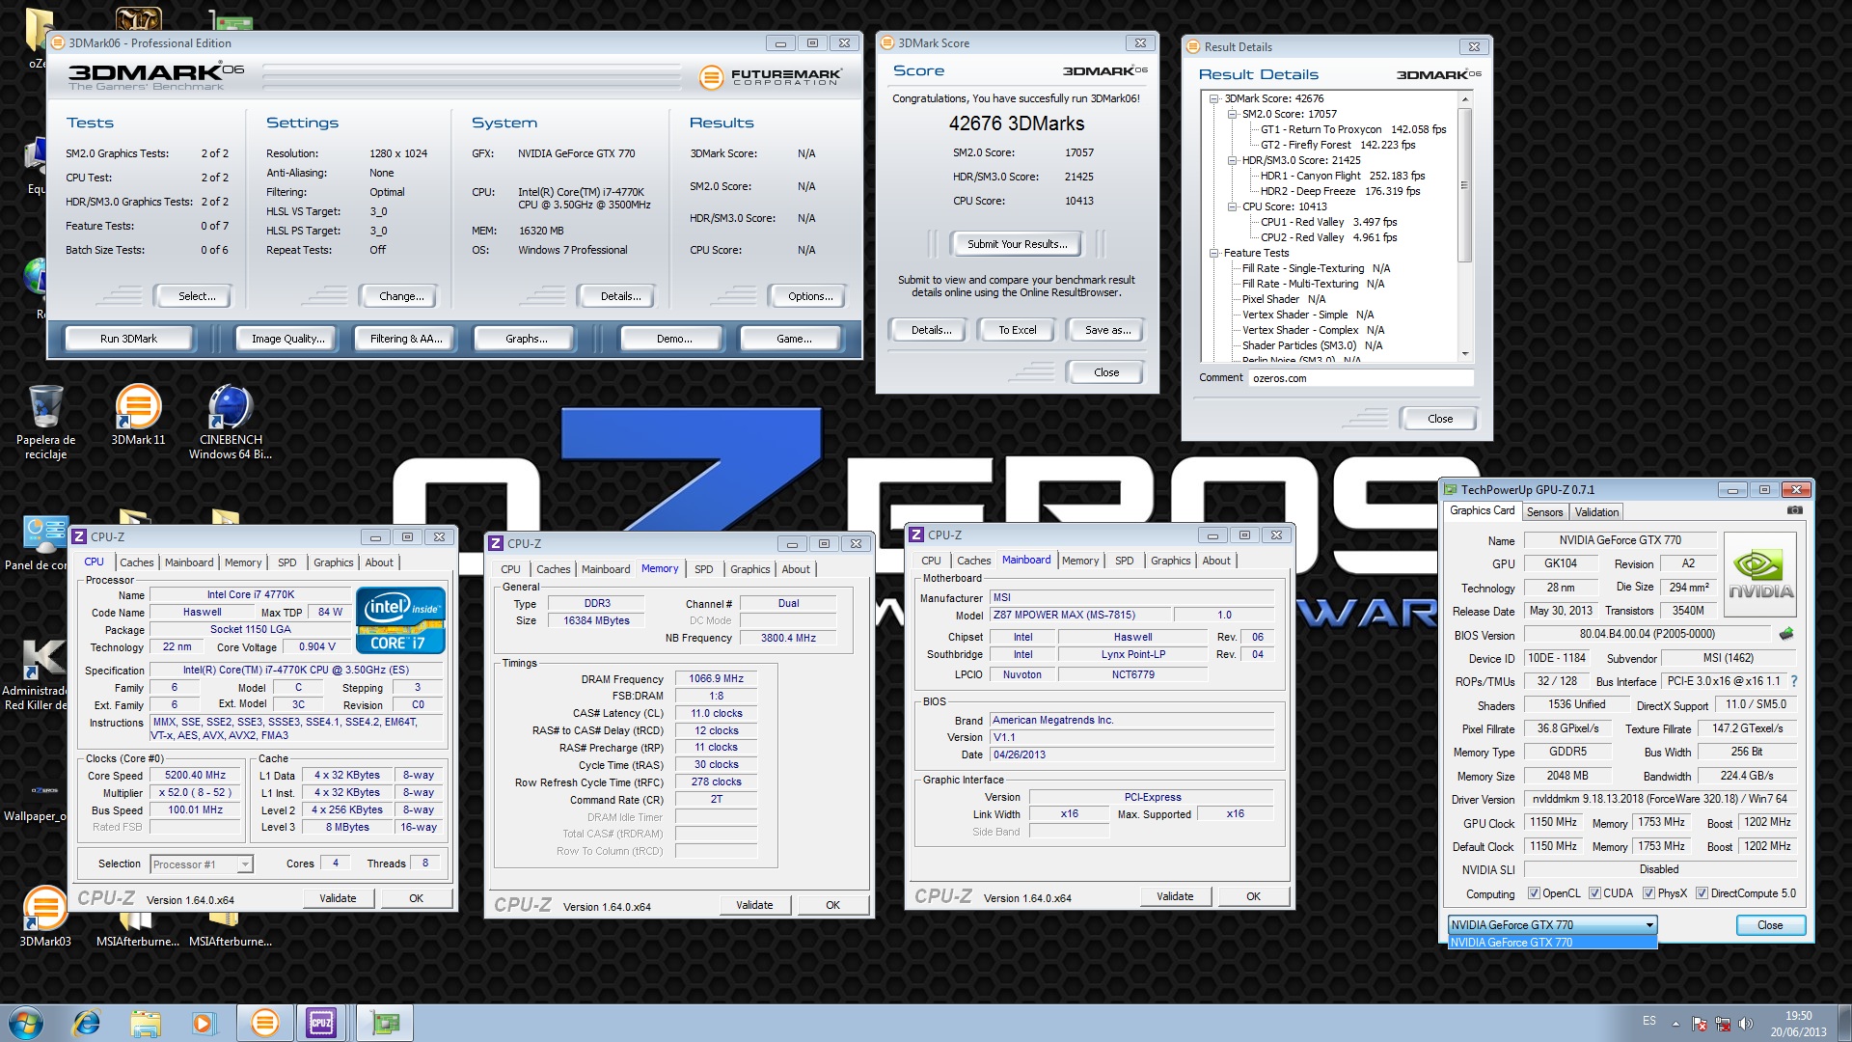Open the Caches tab in left CPU-Z window
This screenshot has height=1042, width=1852.
pos(136,562)
